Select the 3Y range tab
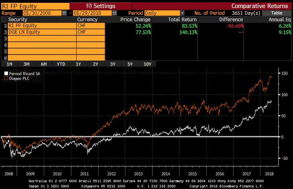Screen dimensions: 293x189 [113, 64]
